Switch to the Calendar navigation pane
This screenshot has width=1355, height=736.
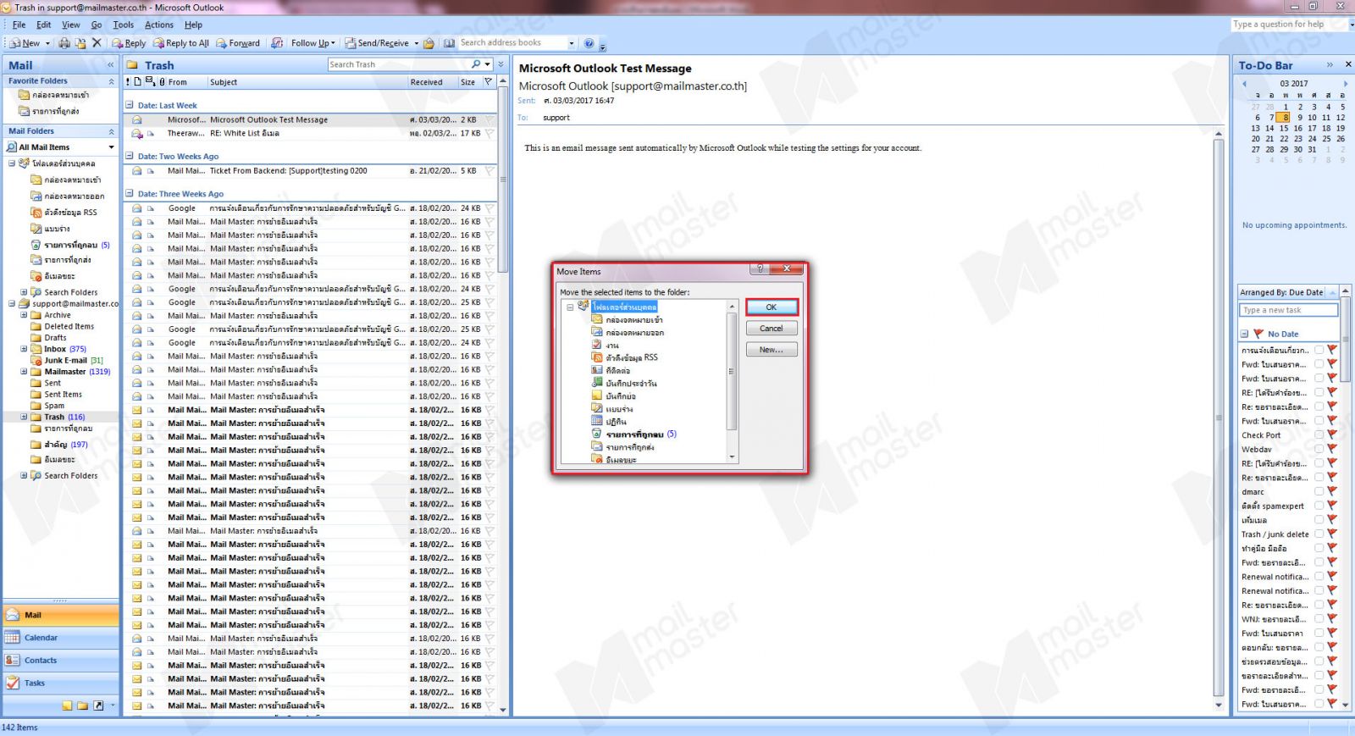[x=61, y=638]
